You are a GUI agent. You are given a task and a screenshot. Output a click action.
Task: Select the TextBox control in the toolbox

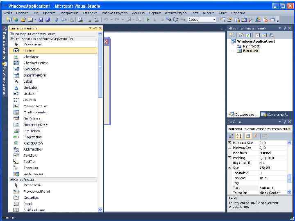pos(53,156)
